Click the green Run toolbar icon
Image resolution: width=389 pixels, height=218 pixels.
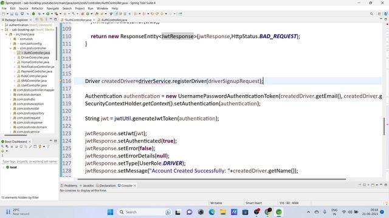coord(48,14)
